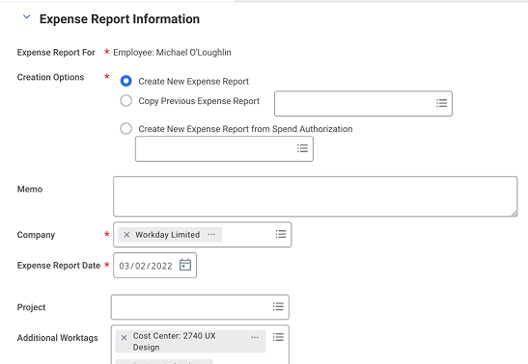Click the Expense Report Information heading

pos(120,19)
